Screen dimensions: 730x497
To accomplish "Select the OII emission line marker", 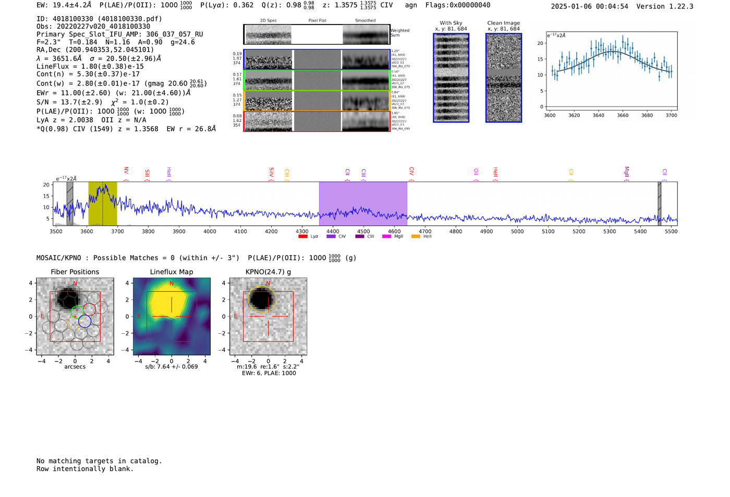I will (476, 175).
